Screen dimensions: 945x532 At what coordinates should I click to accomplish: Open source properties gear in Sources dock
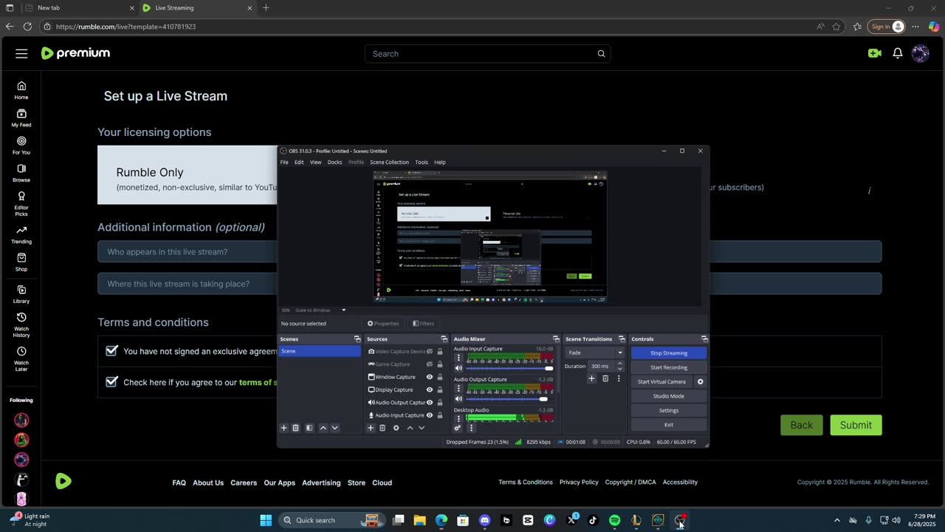tap(396, 428)
